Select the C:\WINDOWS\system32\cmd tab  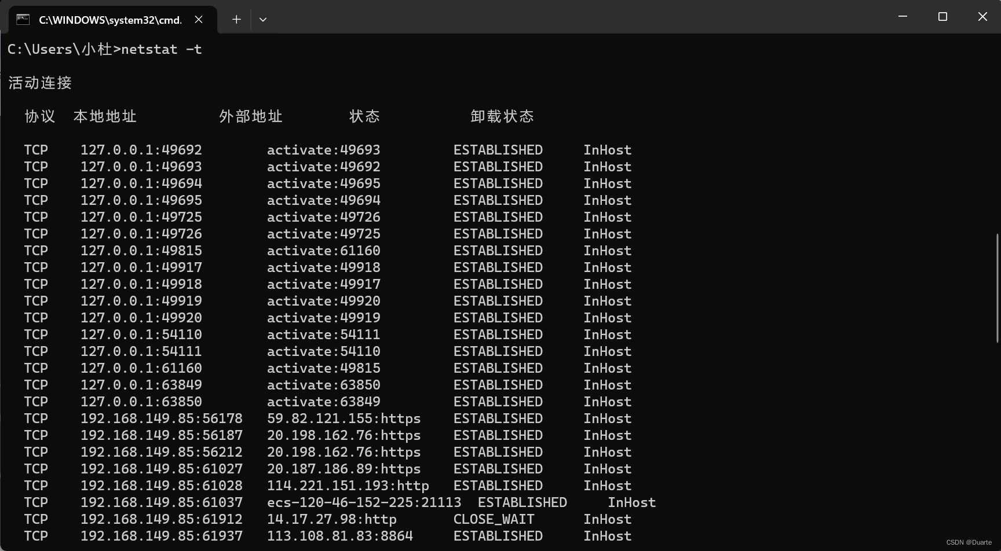point(110,20)
